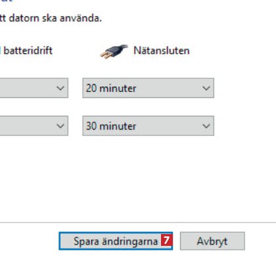
Task: Click the word Spara on the save button
Action: tap(86, 241)
